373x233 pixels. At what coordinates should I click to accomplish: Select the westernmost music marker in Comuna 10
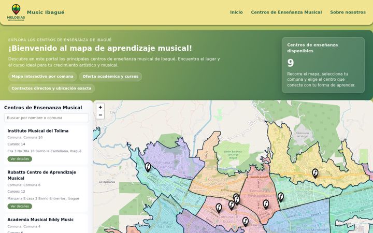[219, 208]
